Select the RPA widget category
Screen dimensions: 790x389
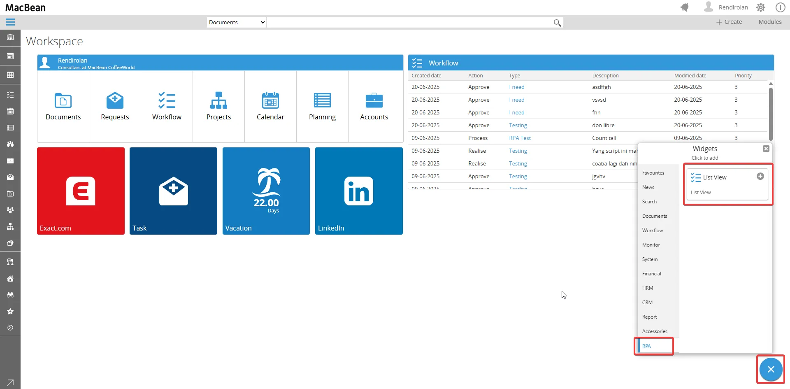click(x=646, y=346)
